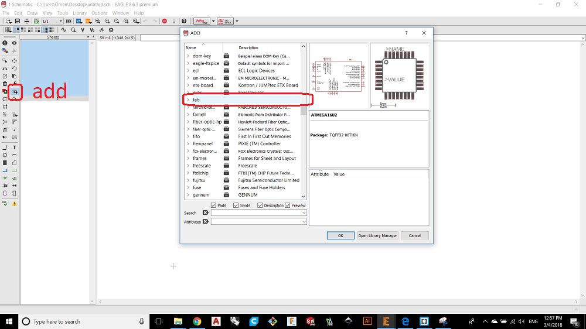Open Chrome from the taskbar
This screenshot has height=329, width=586.
(x=197, y=321)
